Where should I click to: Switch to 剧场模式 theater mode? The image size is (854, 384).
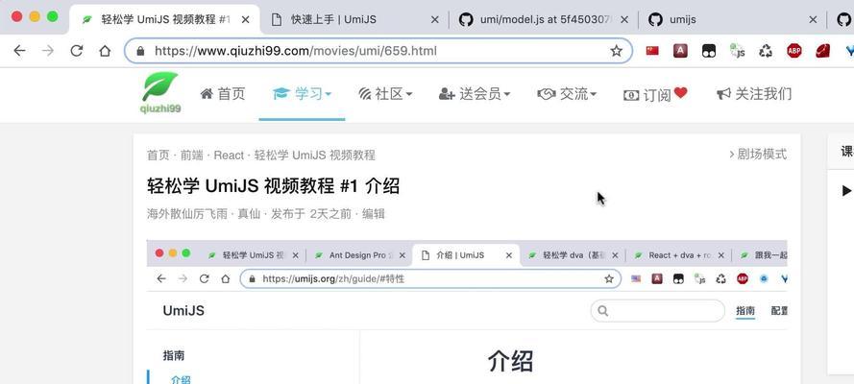758,155
